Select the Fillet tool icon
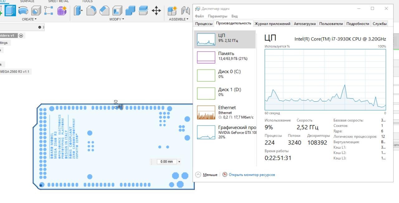399x203 pixels. pos(91,11)
